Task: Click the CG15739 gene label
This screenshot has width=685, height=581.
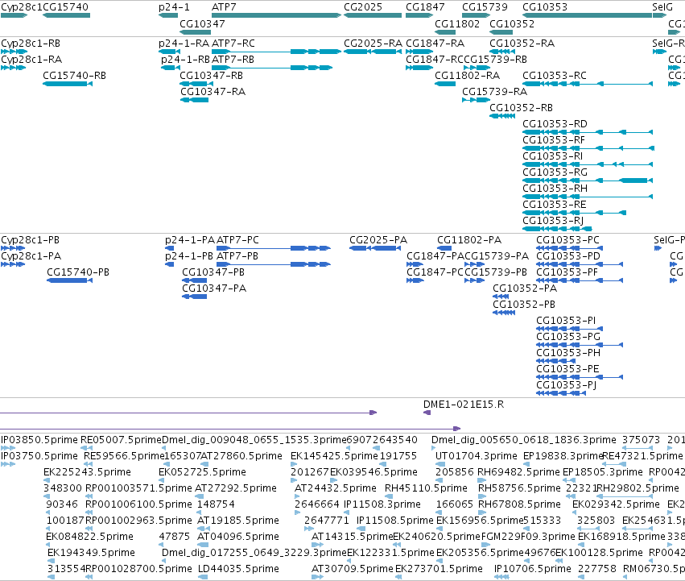Action: pyautogui.click(x=485, y=7)
